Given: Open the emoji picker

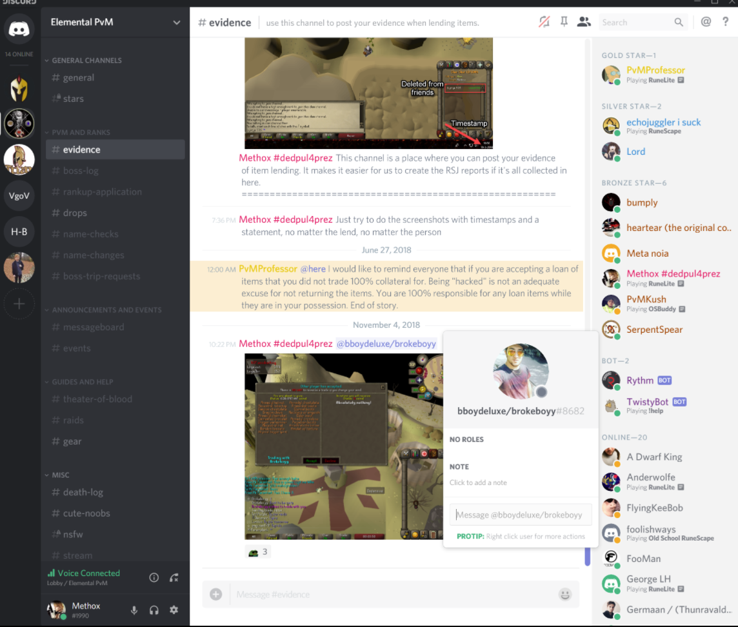Looking at the screenshot, I should pyautogui.click(x=565, y=595).
